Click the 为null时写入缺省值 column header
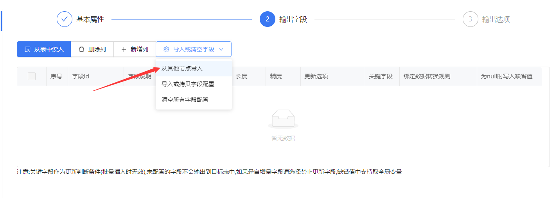This screenshot has width=555, height=198. pos(509,76)
